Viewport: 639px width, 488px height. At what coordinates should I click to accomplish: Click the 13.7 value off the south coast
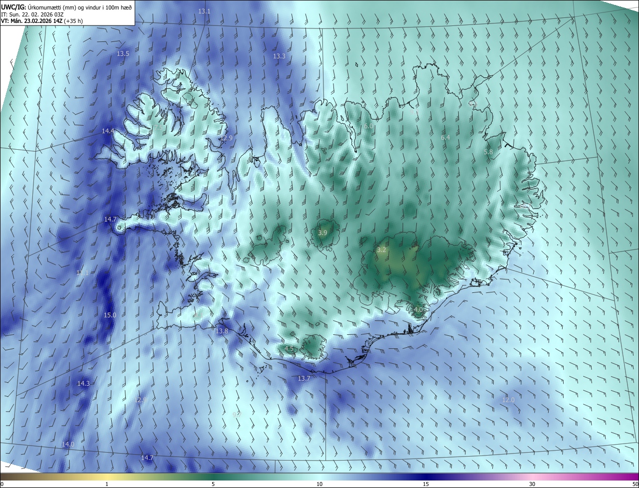pyautogui.click(x=304, y=379)
